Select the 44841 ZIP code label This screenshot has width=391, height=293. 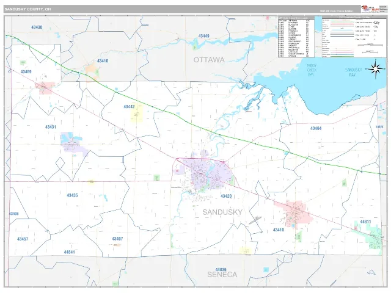pyautogui.click(x=69, y=252)
